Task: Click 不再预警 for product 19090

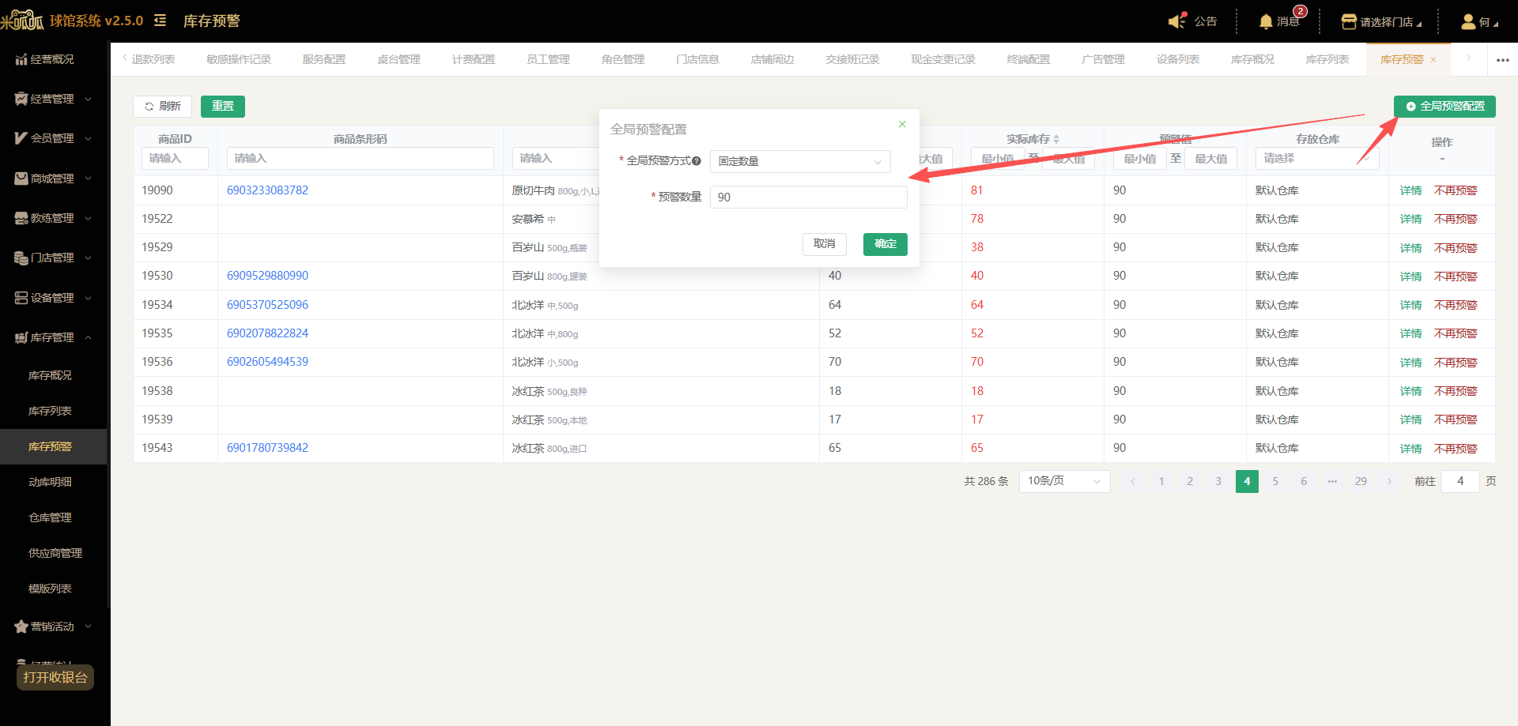Action: coord(1456,190)
